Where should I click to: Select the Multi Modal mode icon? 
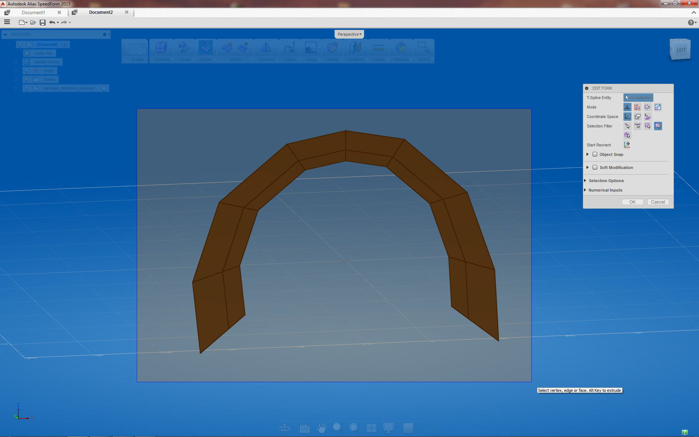pos(627,107)
